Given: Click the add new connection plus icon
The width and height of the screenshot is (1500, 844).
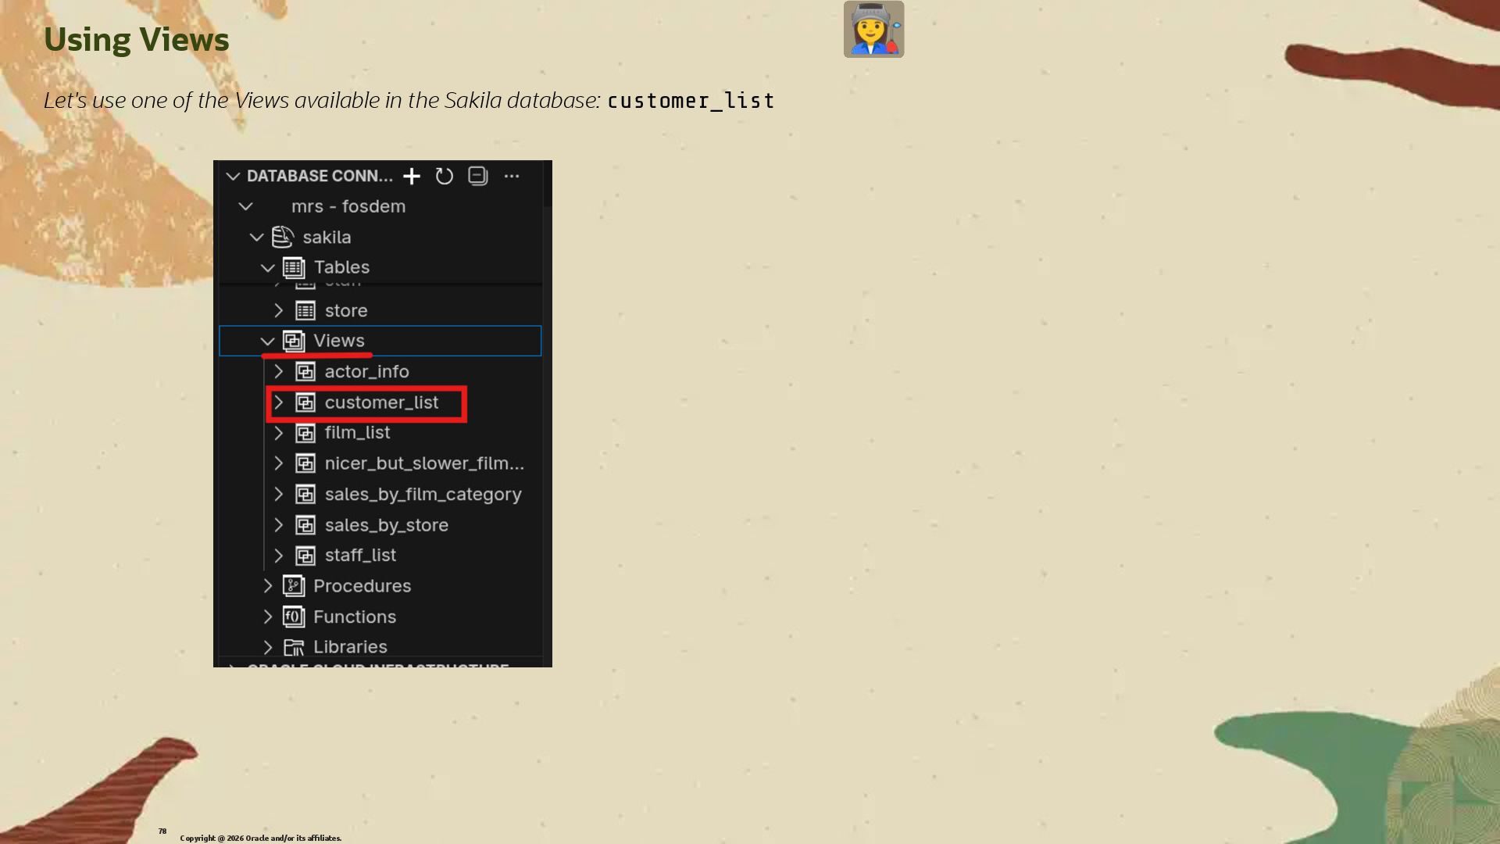Looking at the screenshot, I should pyautogui.click(x=412, y=177).
